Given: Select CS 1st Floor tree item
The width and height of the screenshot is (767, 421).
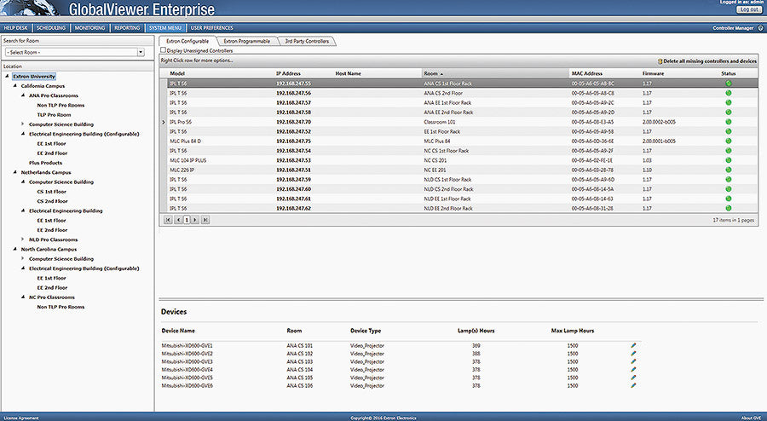Looking at the screenshot, I should [x=52, y=191].
